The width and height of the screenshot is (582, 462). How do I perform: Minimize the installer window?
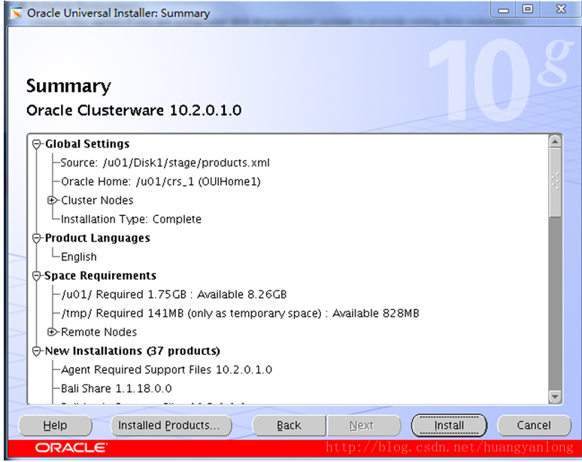[503, 10]
